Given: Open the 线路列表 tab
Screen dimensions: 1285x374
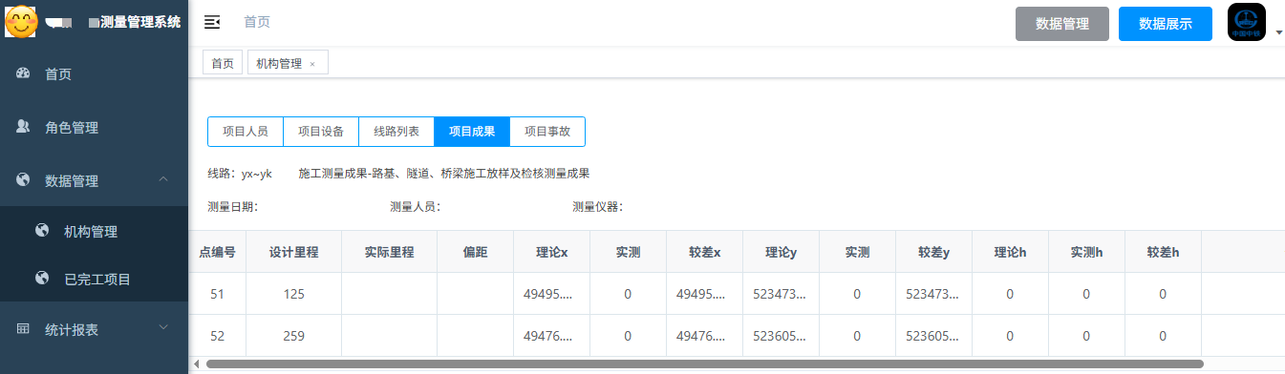Looking at the screenshot, I should tap(396, 132).
